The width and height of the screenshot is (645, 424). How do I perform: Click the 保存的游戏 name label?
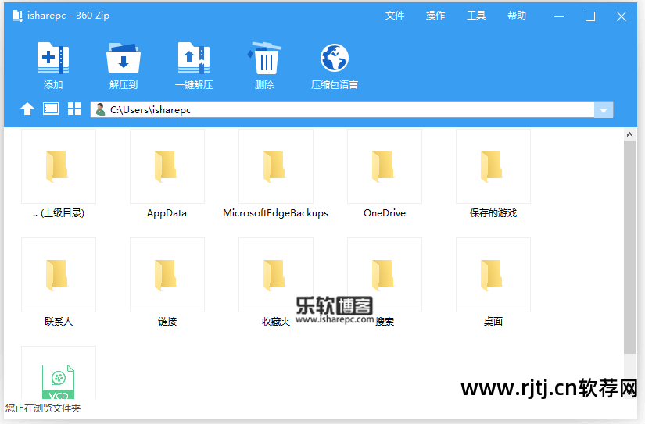pyautogui.click(x=493, y=213)
